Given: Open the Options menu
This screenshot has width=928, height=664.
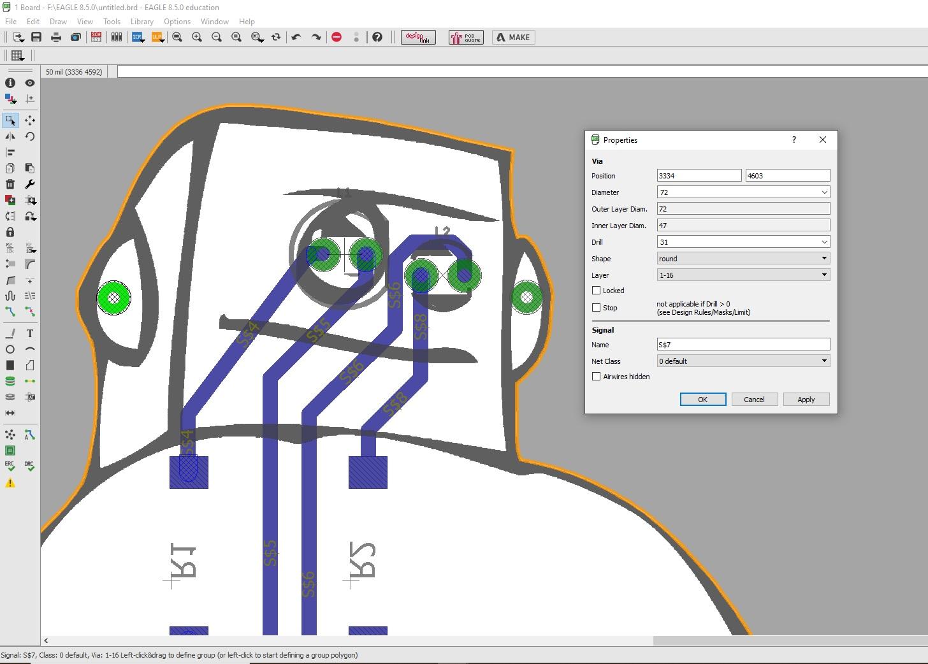Looking at the screenshot, I should tap(177, 22).
